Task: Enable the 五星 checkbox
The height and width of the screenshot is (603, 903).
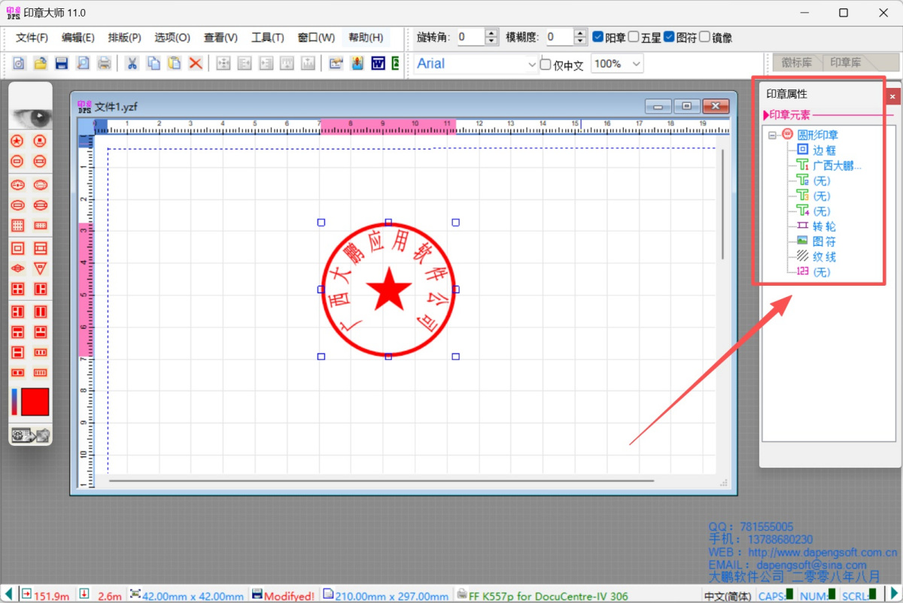Action: click(634, 37)
